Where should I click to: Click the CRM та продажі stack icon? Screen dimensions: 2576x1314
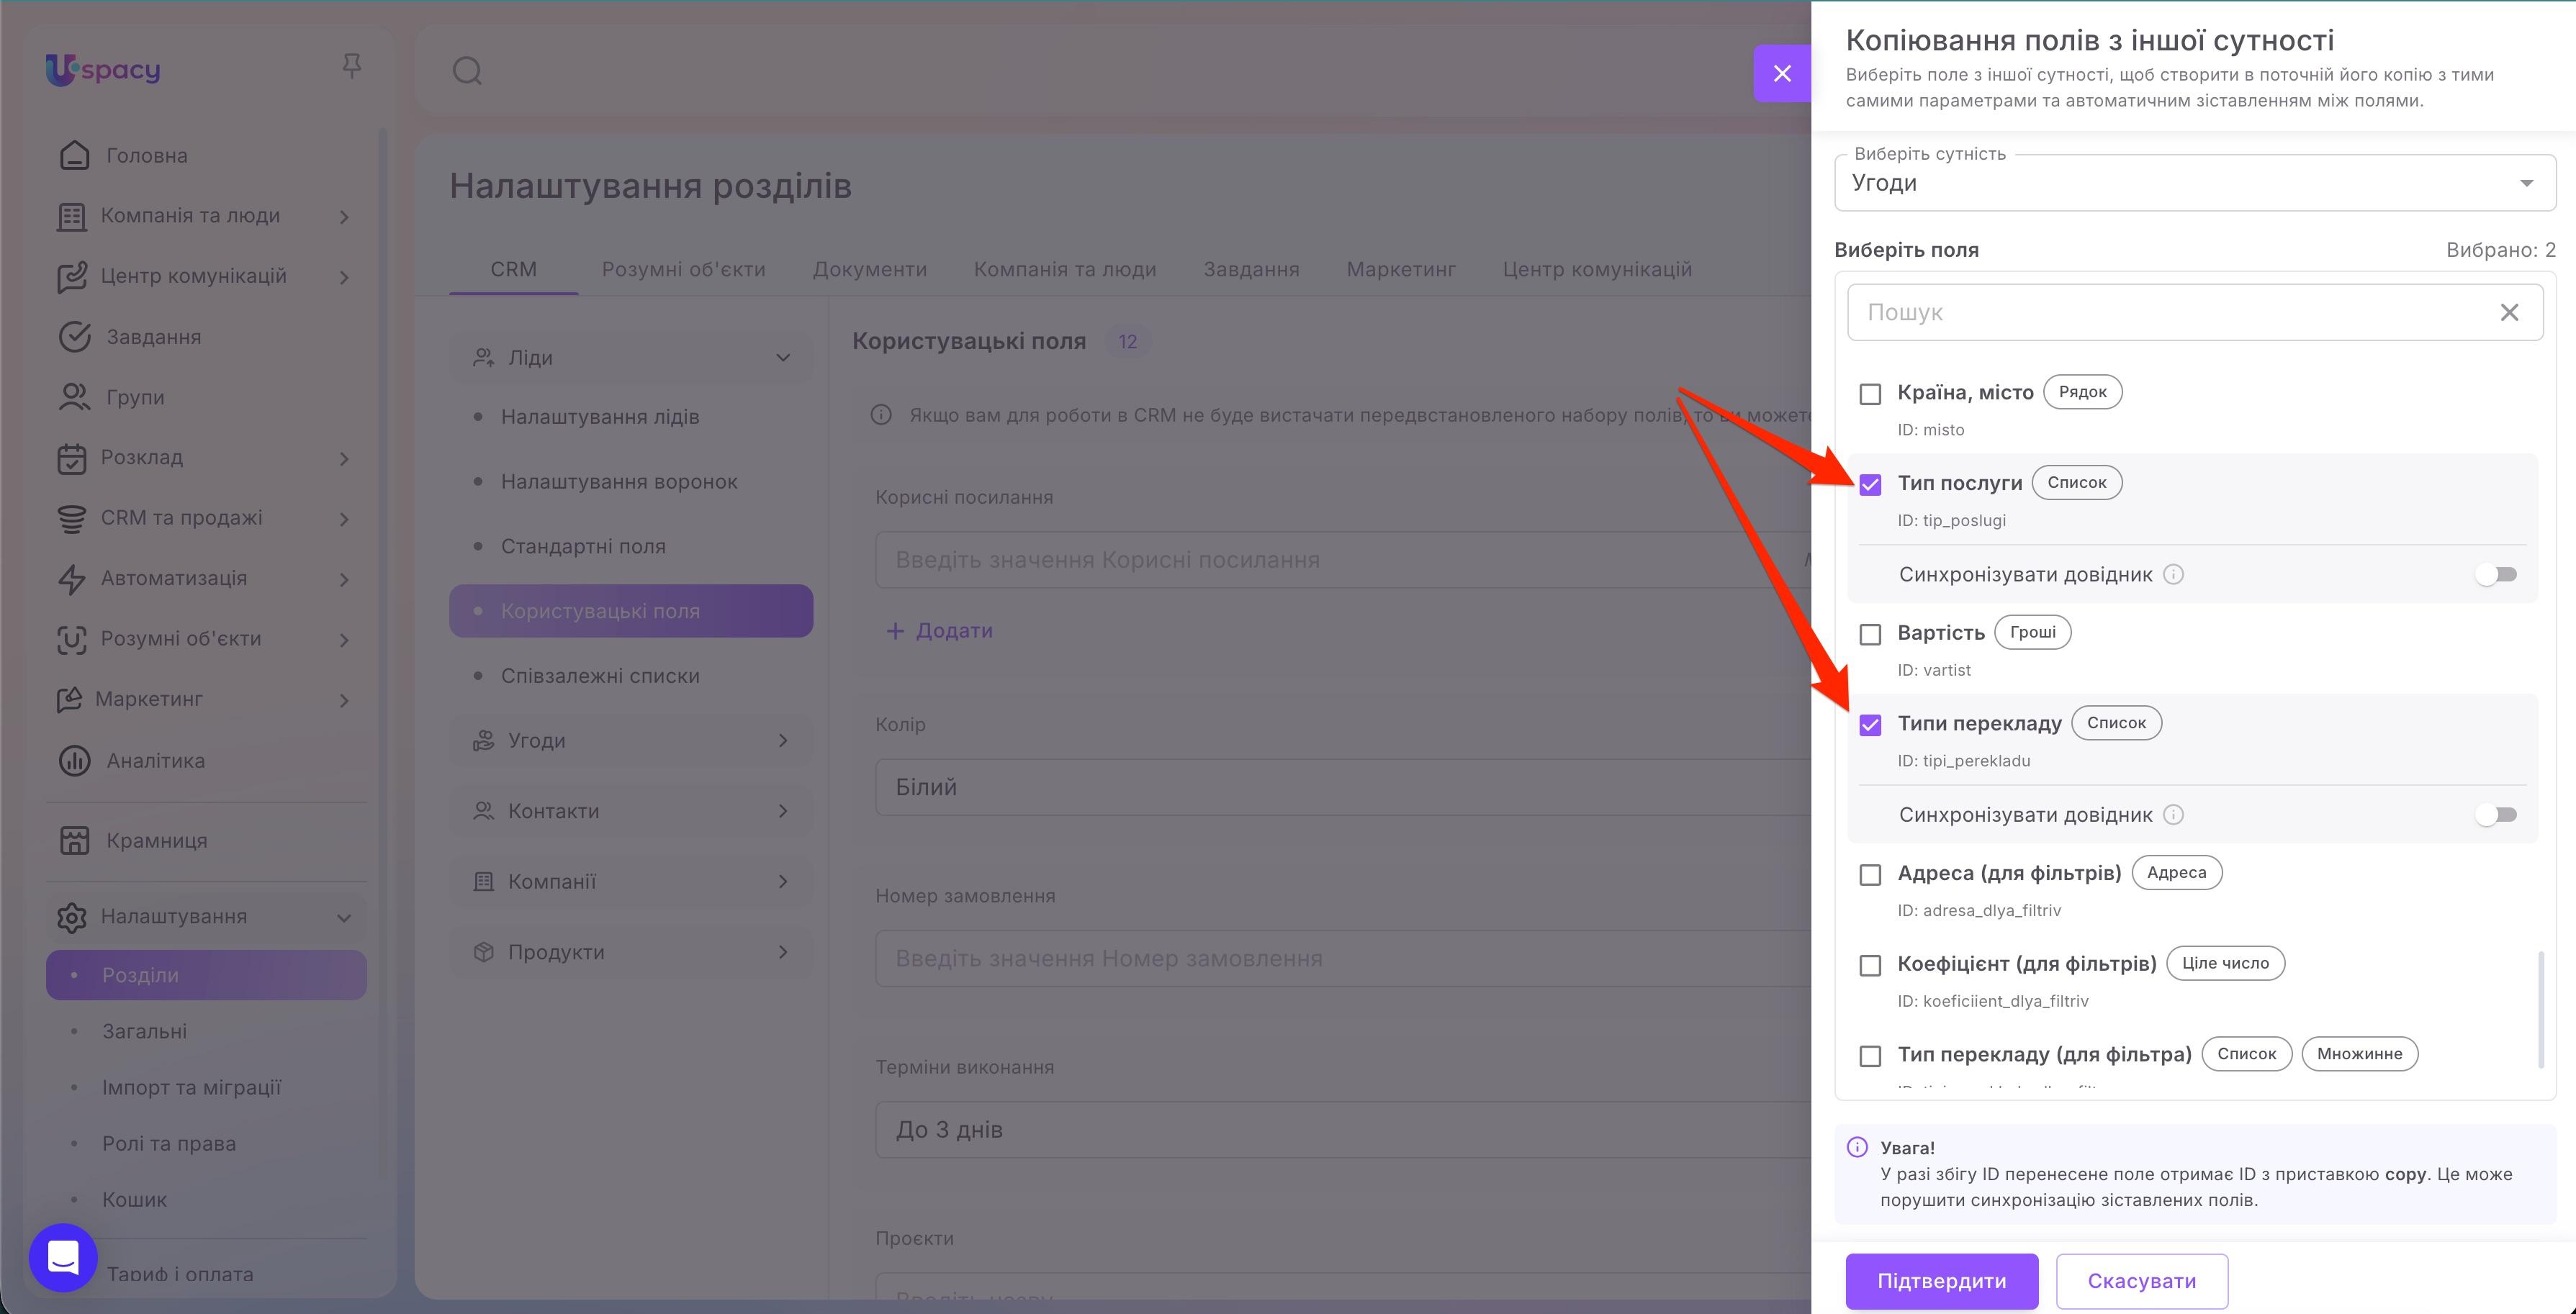coord(71,517)
